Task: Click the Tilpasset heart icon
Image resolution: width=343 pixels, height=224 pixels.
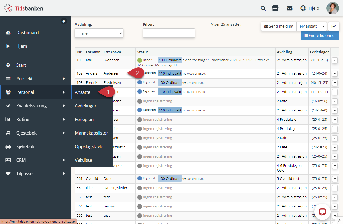Action: point(8,174)
